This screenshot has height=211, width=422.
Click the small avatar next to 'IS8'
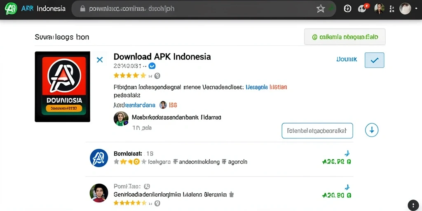tap(163, 105)
